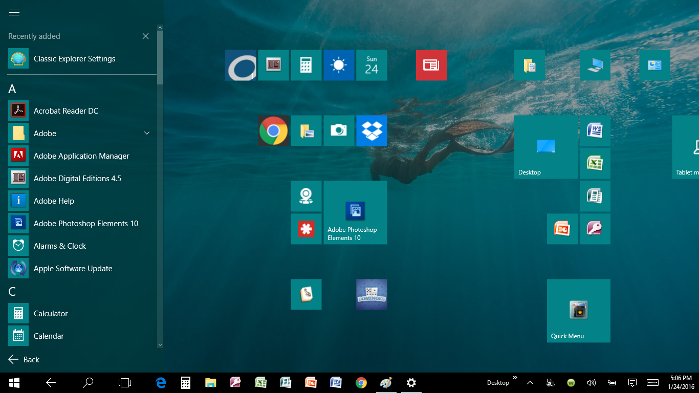
Task: Expand the Desktop toolbar chevron in taskbar
Action: [x=515, y=378]
